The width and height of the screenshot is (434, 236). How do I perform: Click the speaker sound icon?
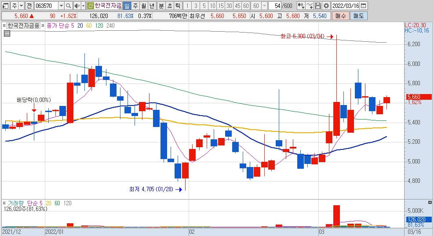pos(77,6)
